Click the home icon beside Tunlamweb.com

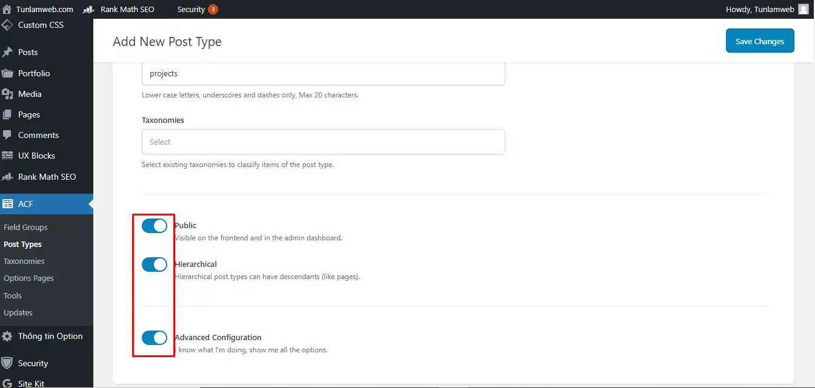7,9
